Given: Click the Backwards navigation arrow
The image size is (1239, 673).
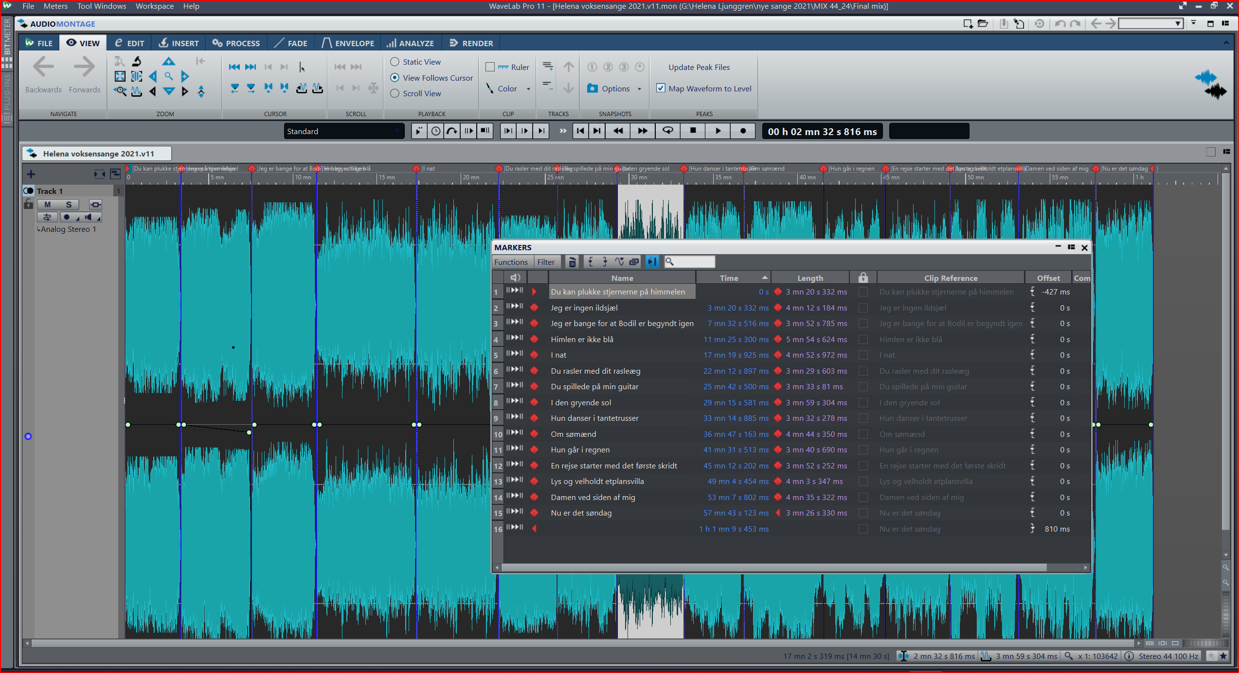Looking at the screenshot, I should pyautogui.click(x=43, y=68).
